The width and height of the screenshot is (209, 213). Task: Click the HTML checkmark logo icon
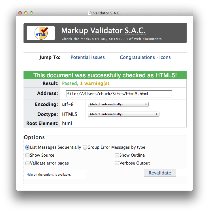pyautogui.click(x=41, y=33)
